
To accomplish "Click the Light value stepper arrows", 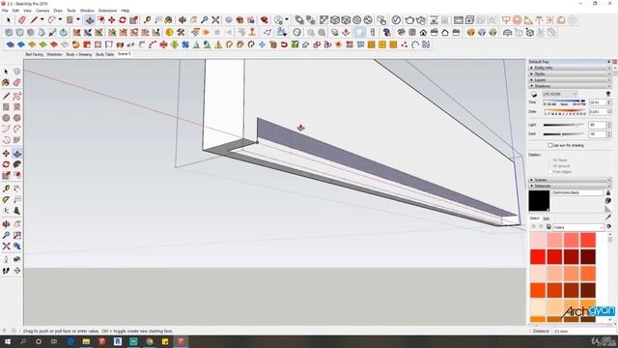I will [x=608, y=125].
